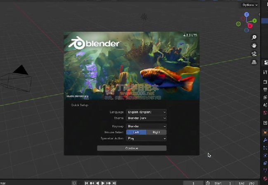Click the red X axis on navigation gizmo
This screenshot has width=268, height=185.
(x=250, y=26)
